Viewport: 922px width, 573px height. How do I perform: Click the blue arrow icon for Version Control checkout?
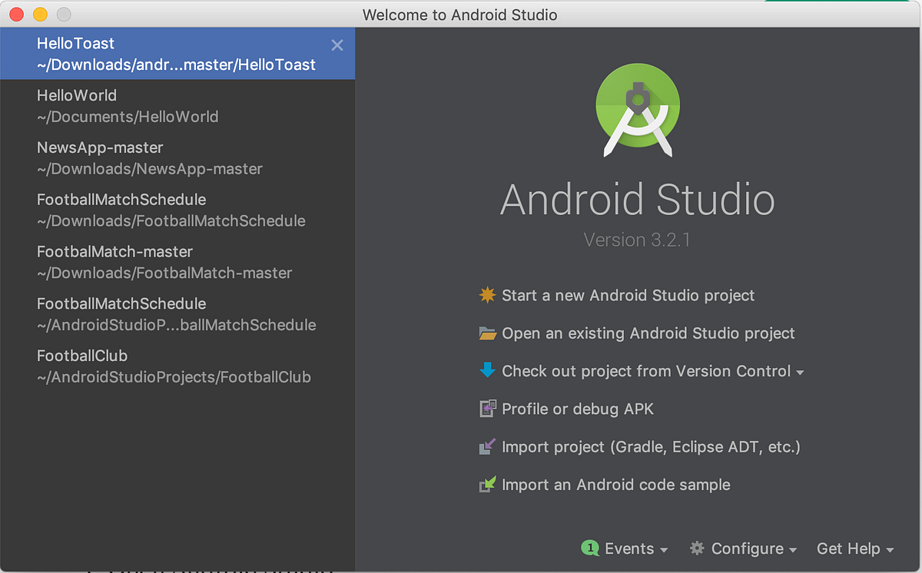pyautogui.click(x=487, y=371)
